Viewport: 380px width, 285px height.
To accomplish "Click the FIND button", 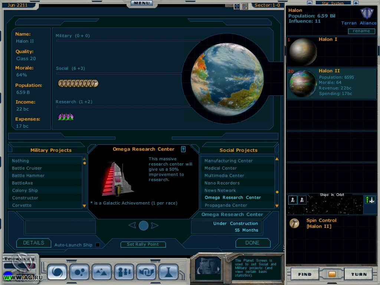I will click(305, 274).
